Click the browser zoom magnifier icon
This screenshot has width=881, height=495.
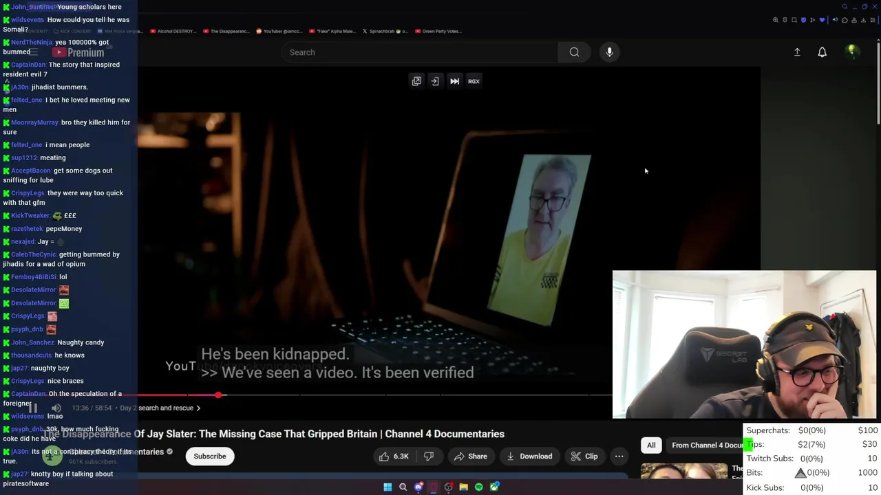pyautogui.click(x=776, y=20)
